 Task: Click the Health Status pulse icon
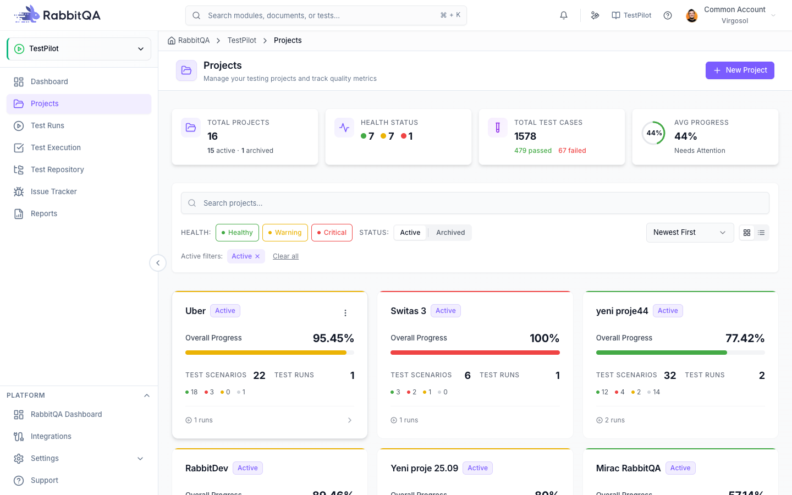pos(344,128)
